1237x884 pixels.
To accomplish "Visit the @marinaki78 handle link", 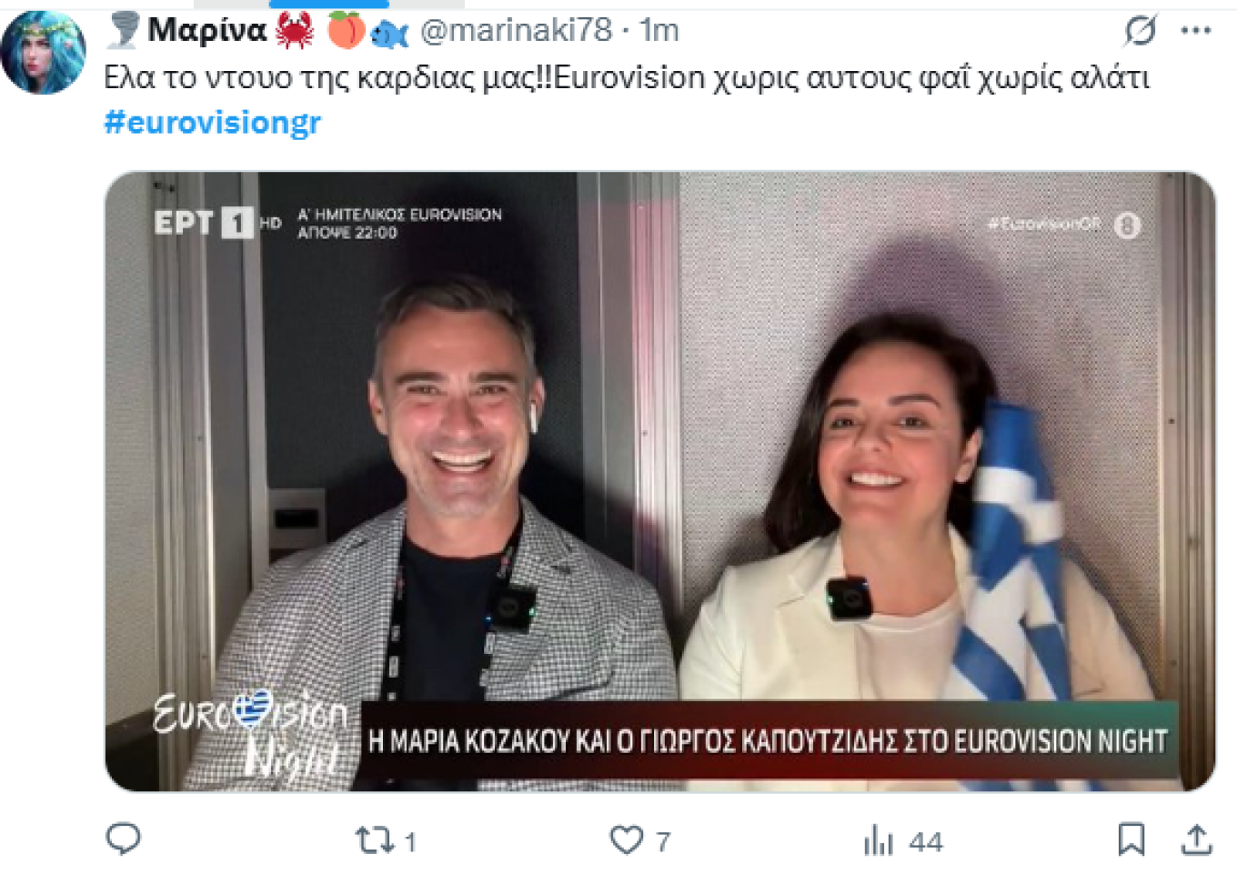I will [516, 30].
